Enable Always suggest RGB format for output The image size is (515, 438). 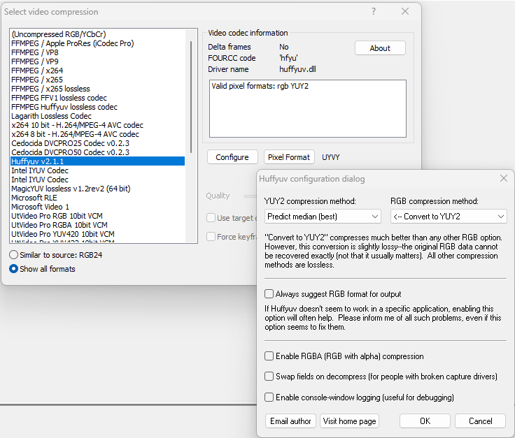coord(269,294)
